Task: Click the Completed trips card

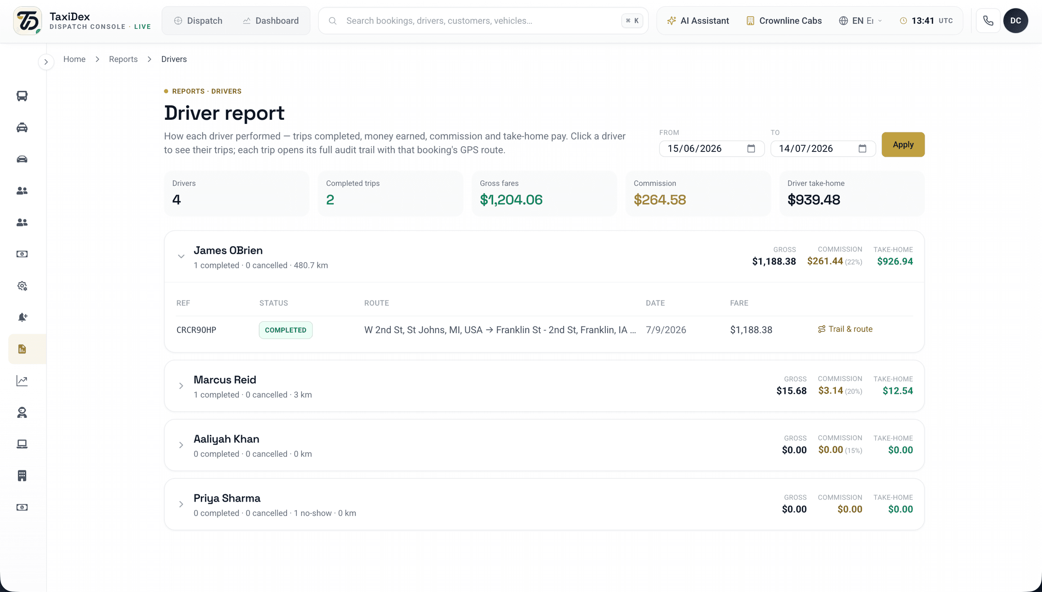Action: pyautogui.click(x=390, y=194)
